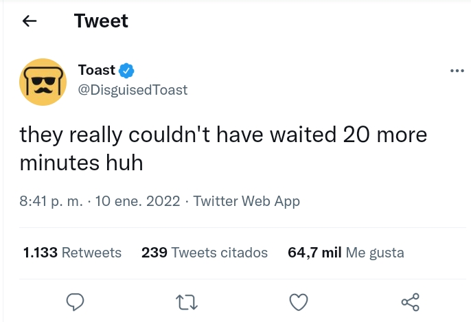This screenshot has width=471, height=322.
Task: Click the blue verified badge
Action: point(126,70)
